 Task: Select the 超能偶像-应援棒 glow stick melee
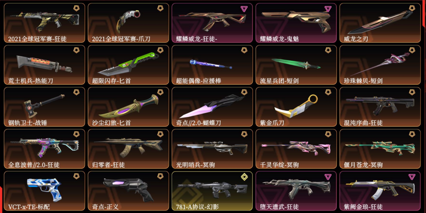(212, 65)
